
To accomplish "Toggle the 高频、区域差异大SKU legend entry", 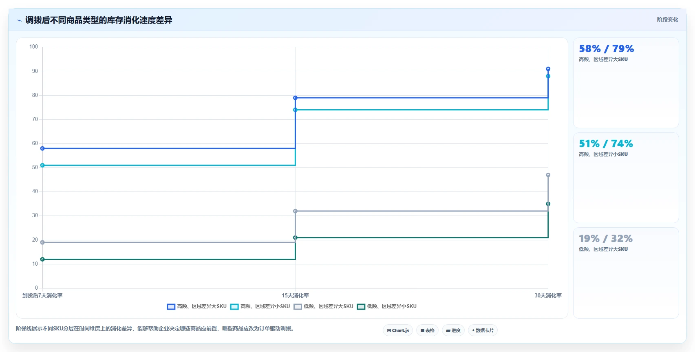I will [x=197, y=306].
